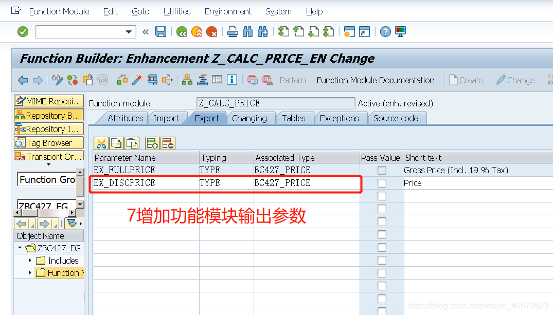Click the Print icon

tap(233, 32)
